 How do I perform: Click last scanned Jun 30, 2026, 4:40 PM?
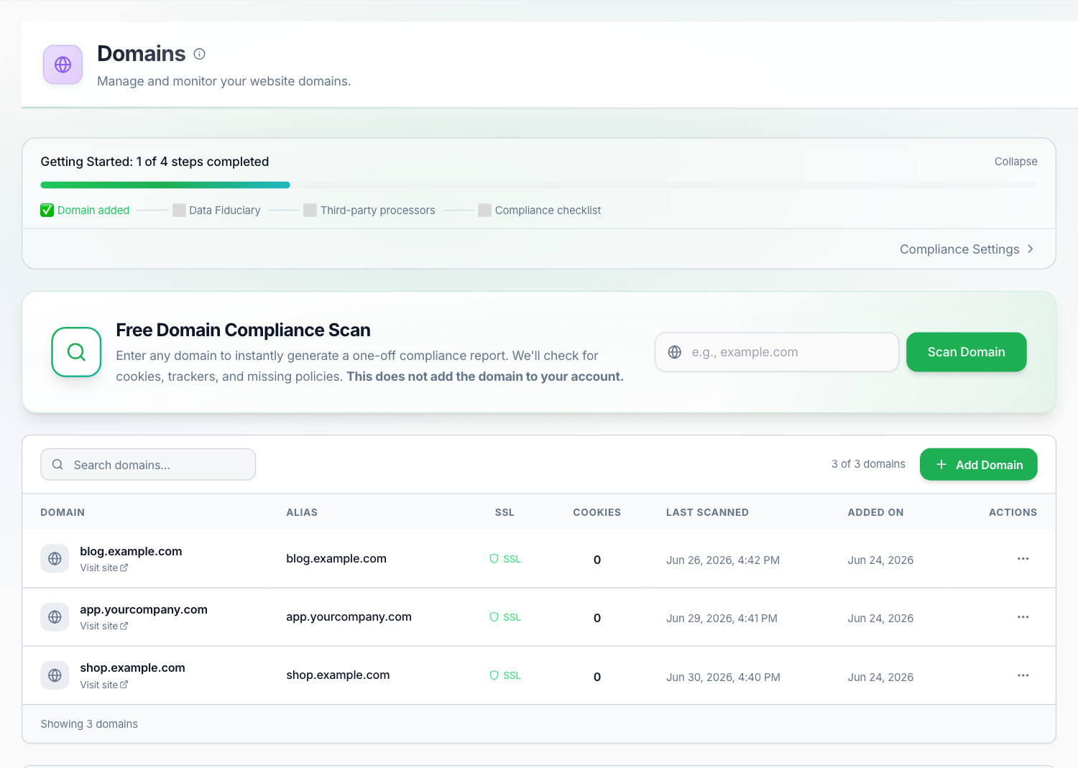pos(723,677)
